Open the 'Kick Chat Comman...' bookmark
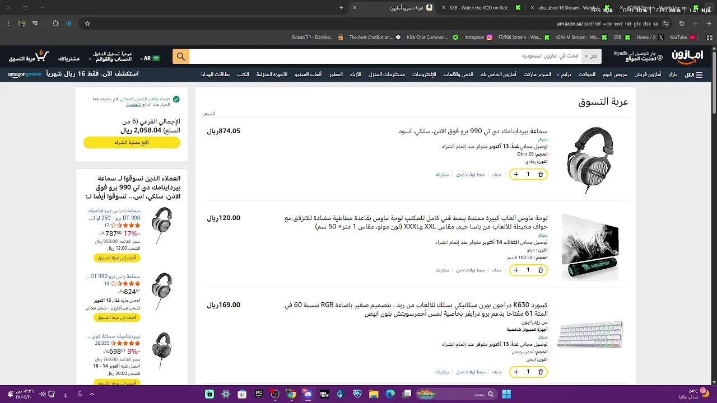This screenshot has width=717, height=403. [432, 38]
